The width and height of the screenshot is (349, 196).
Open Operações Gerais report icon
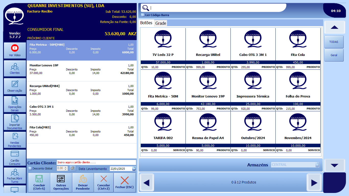pyautogui.click(x=15, y=104)
